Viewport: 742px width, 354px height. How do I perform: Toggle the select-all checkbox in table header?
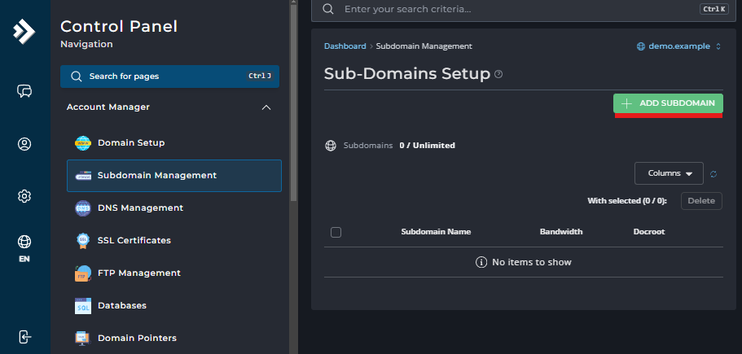point(336,232)
